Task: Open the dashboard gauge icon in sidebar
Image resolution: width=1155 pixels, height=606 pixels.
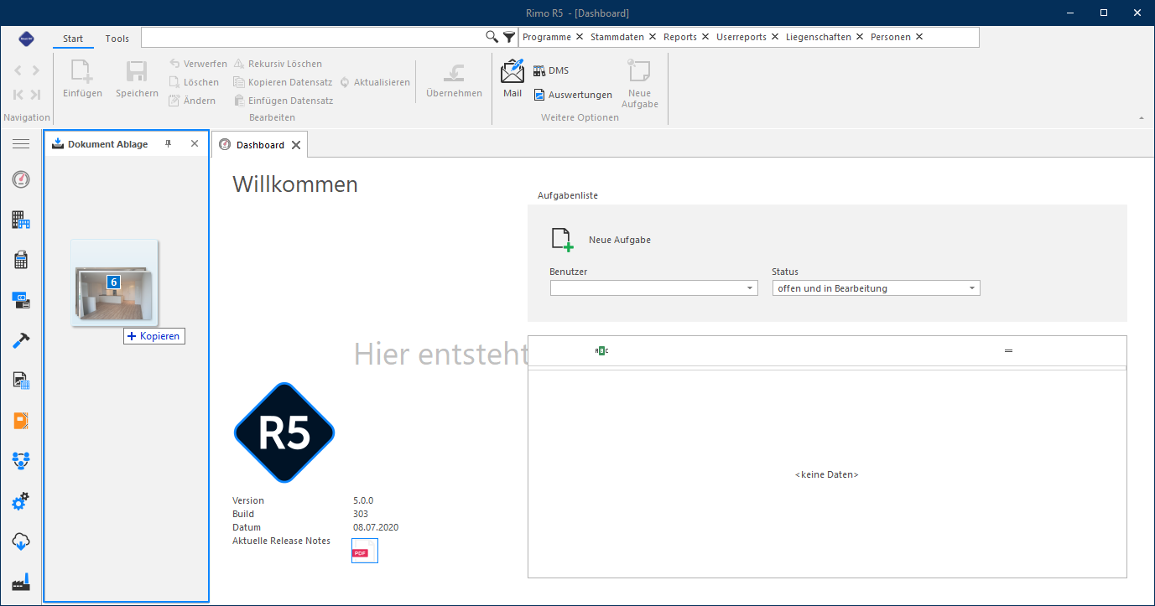Action: point(21,179)
